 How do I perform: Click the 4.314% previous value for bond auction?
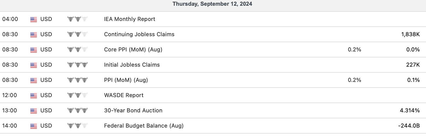point(410,111)
